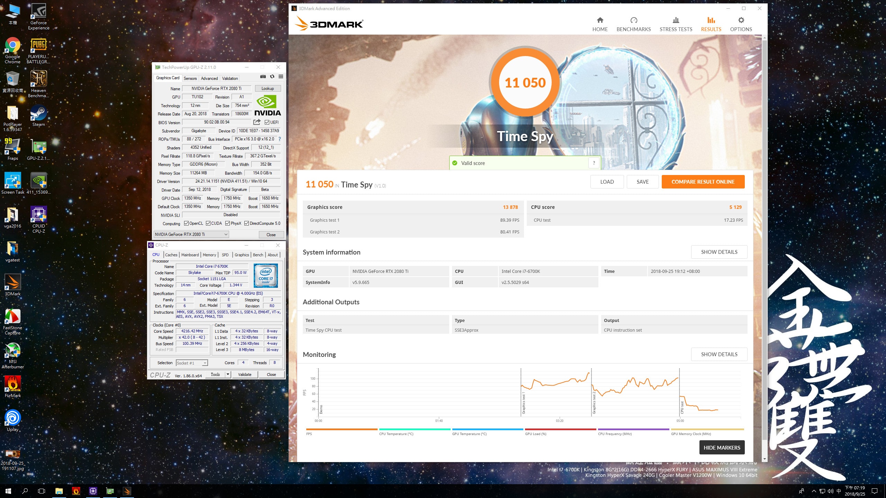
Task: Open the 3DMark HOME section
Action: (600, 24)
